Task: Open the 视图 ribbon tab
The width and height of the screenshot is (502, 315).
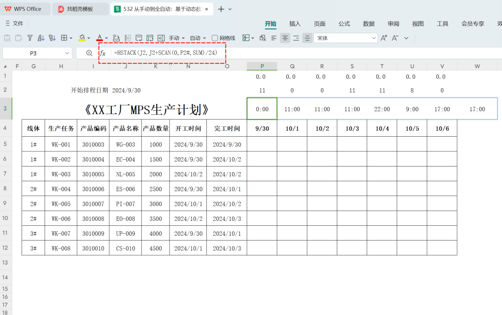Action: click(418, 24)
